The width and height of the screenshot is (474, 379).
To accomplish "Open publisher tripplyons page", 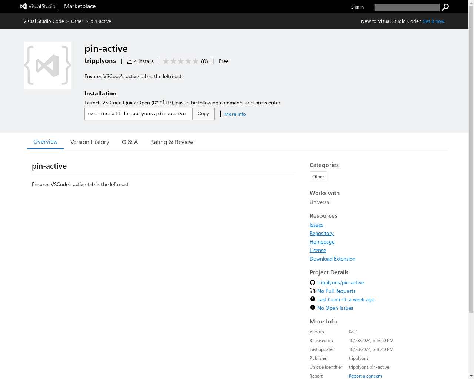I will tap(100, 61).
